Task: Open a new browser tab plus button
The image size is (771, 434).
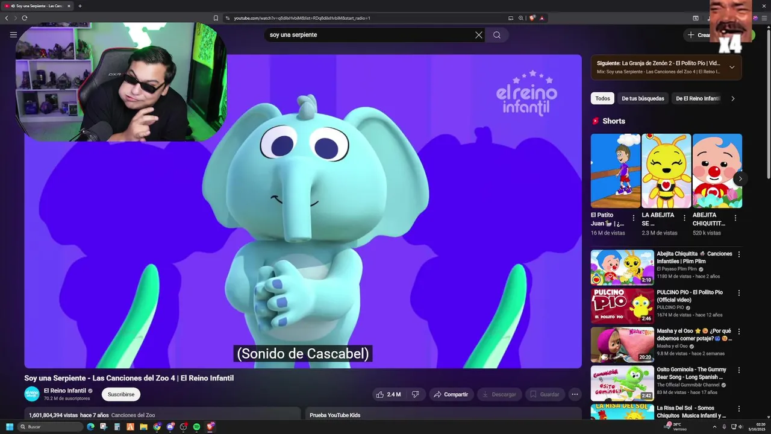Action: [80, 6]
